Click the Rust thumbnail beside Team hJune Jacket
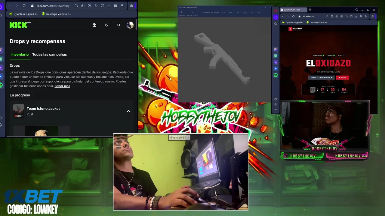The image size is (385, 216). [18, 111]
